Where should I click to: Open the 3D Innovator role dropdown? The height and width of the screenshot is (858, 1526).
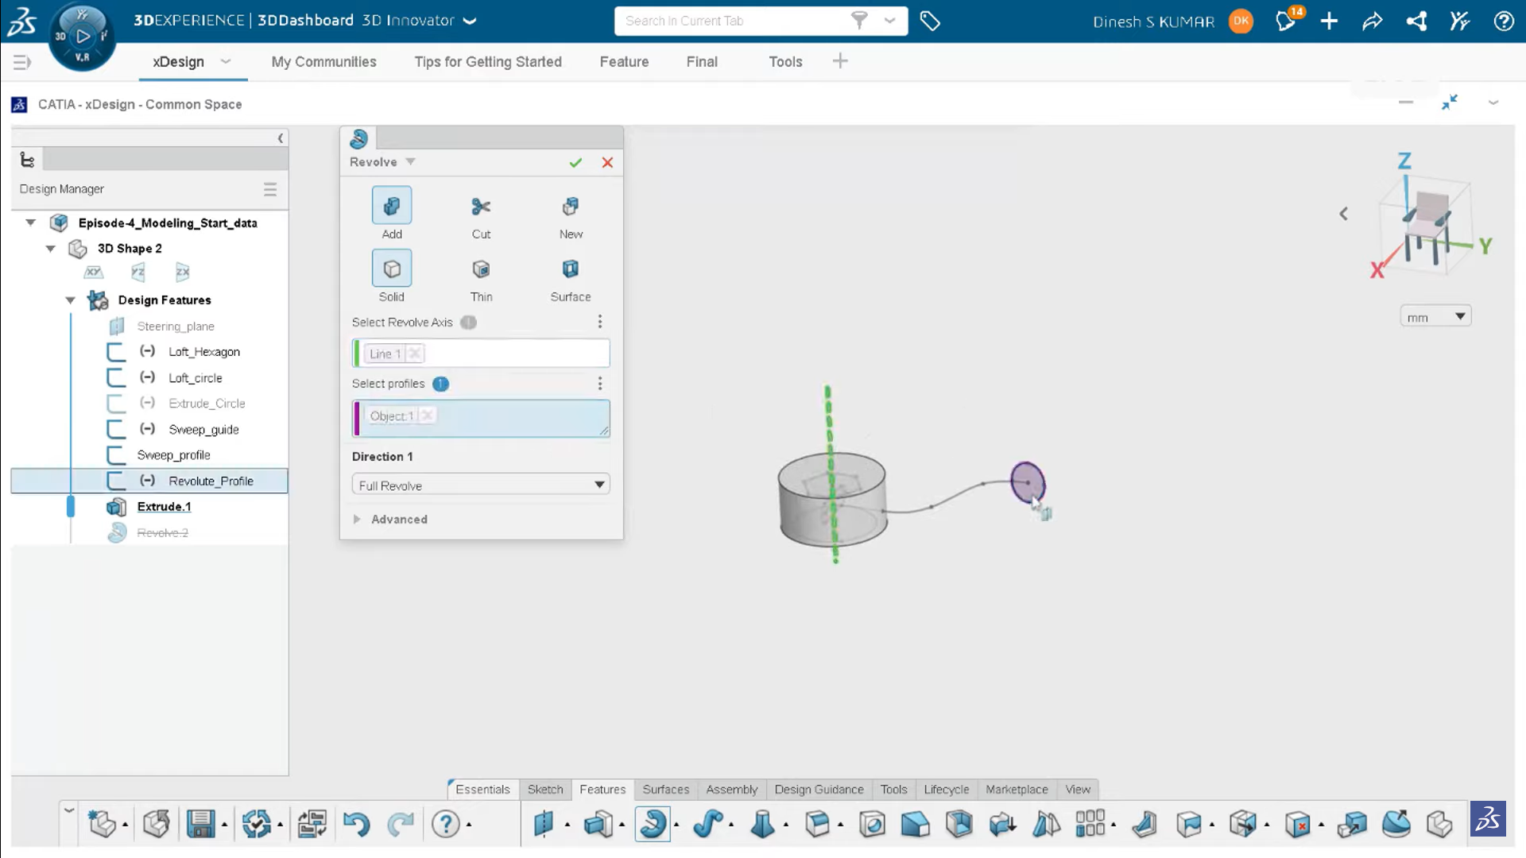469,21
